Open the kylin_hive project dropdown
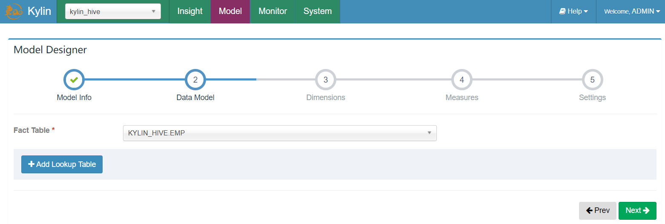 point(113,11)
